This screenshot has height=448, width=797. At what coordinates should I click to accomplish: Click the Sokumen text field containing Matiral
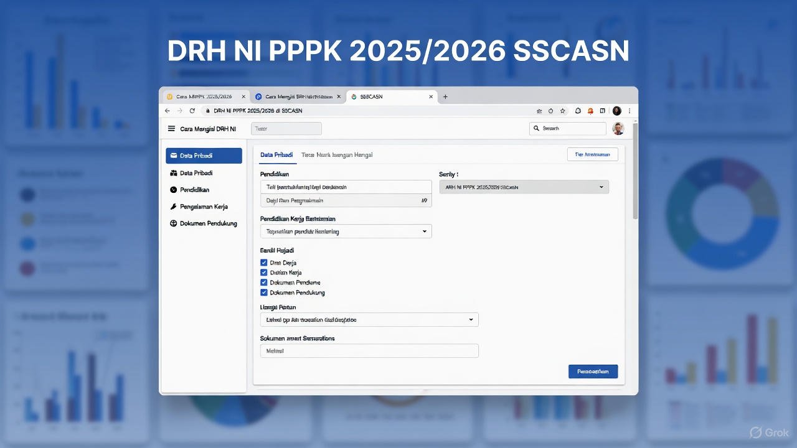click(x=369, y=351)
